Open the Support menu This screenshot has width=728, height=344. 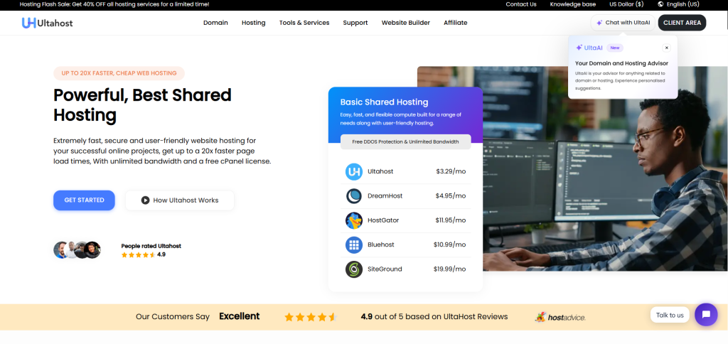point(355,23)
